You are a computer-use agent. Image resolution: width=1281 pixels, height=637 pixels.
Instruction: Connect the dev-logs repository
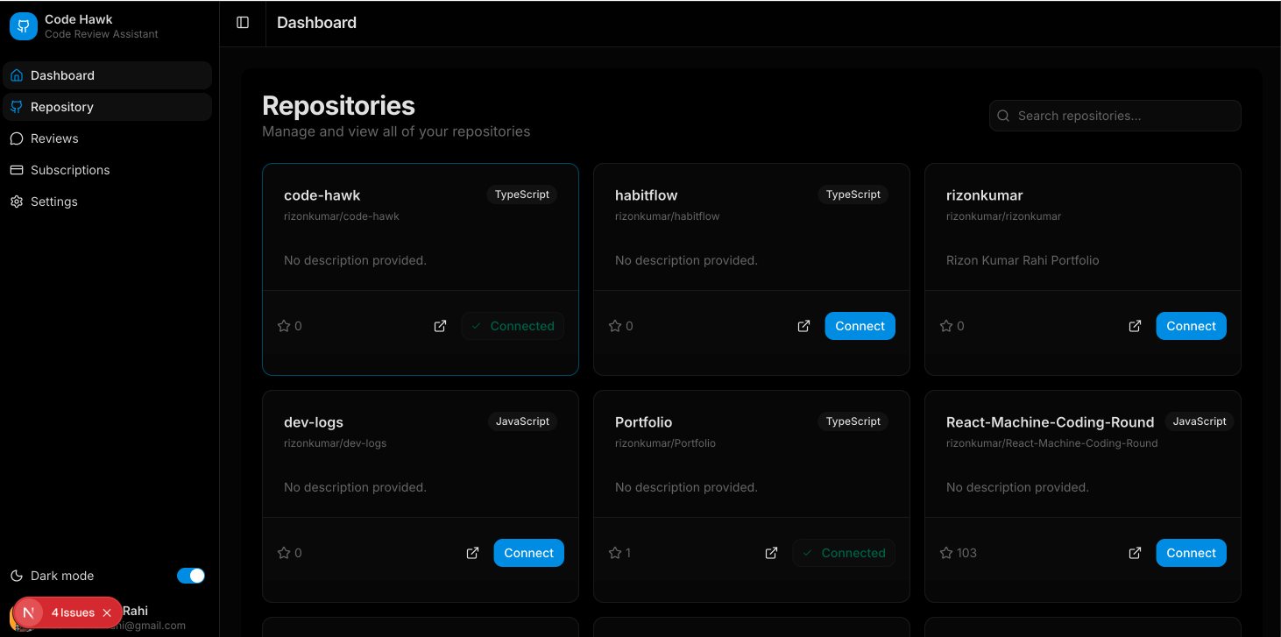click(x=528, y=553)
